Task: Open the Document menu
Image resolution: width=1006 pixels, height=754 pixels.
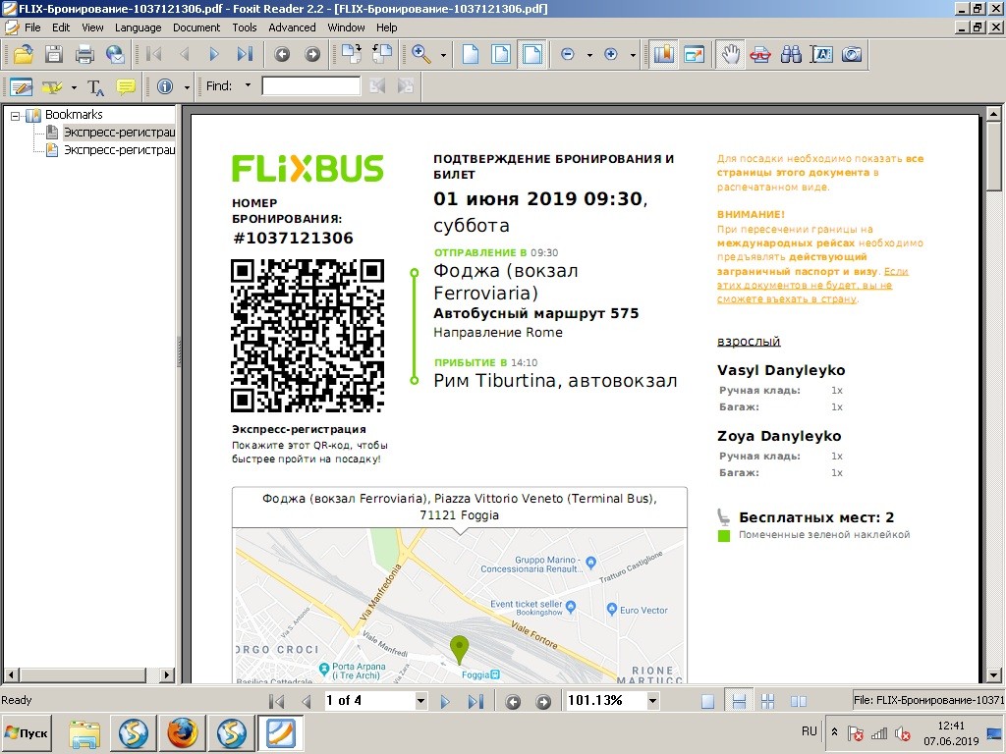Action: (196, 27)
